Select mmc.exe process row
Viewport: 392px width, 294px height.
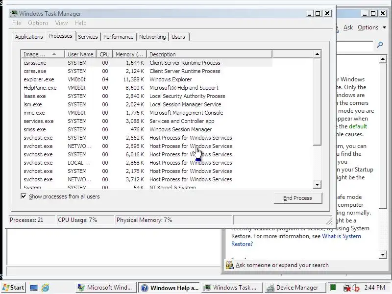[147, 113]
